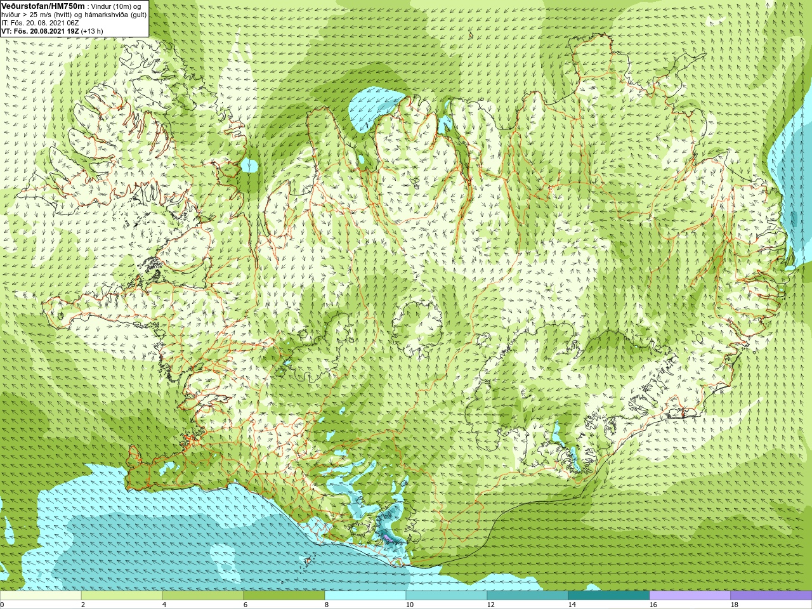The image size is (812, 609).
Task: Click the legend tick label "14"
Action: pos(572,605)
